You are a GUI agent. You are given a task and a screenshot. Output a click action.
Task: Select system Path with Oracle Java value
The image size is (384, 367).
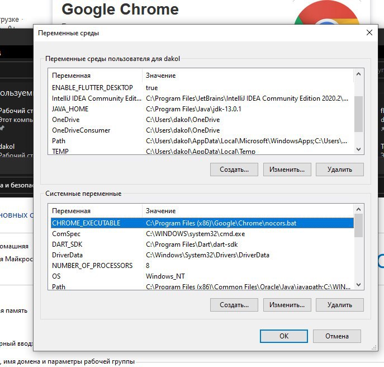coord(202,286)
